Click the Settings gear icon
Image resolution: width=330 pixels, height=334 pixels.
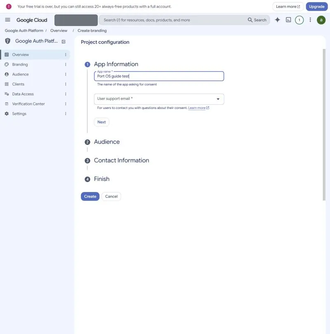[7, 114]
